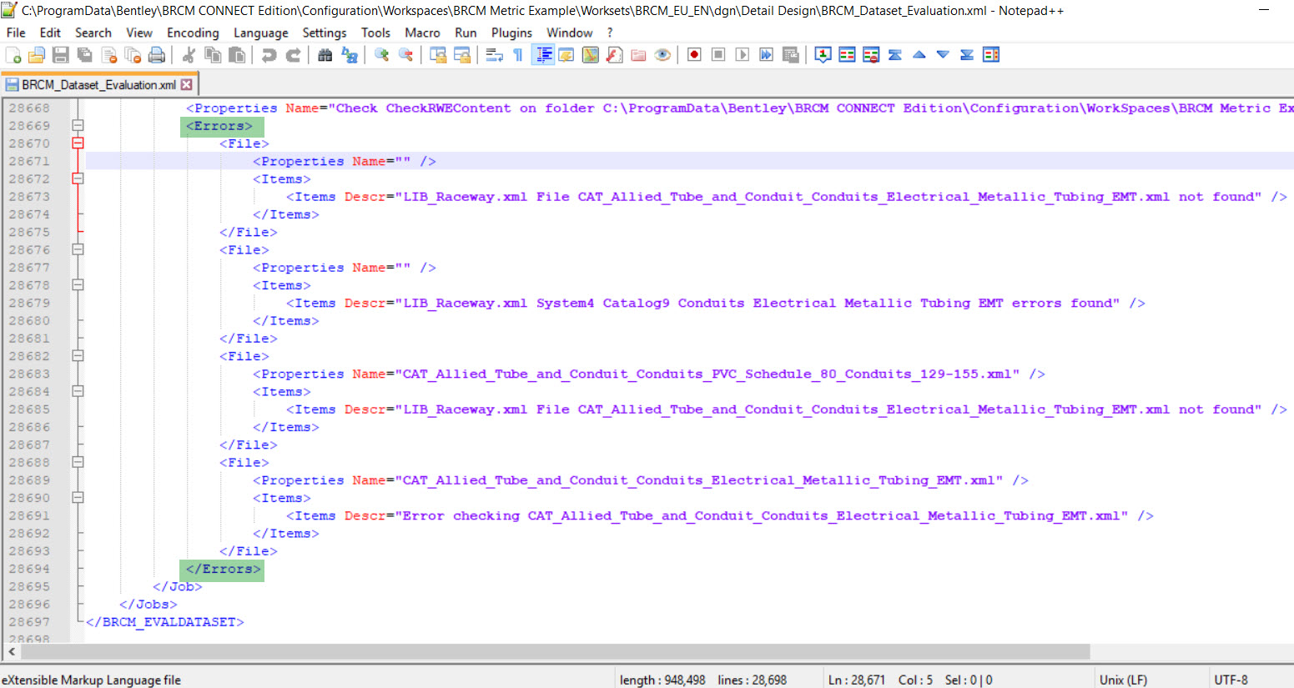The width and height of the screenshot is (1294, 688).
Task: Open the Replace tool icon
Action: click(350, 55)
